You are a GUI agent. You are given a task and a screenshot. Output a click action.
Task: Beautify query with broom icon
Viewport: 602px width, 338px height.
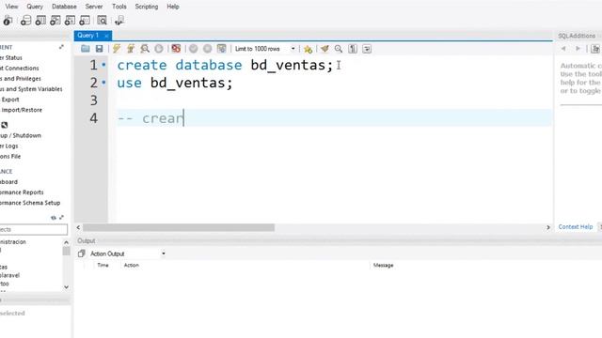click(x=325, y=49)
